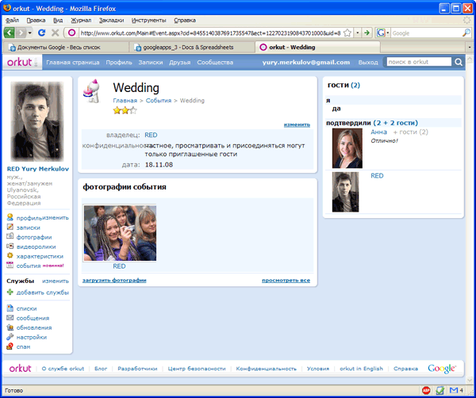The width and height of the screenshot is (476, 398).
Task: Click the orkut search magnifier button
Action: click(459, 62)
